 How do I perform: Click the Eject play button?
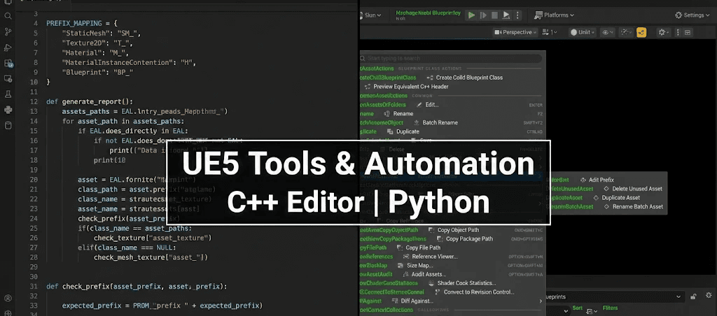coord(506,15)
